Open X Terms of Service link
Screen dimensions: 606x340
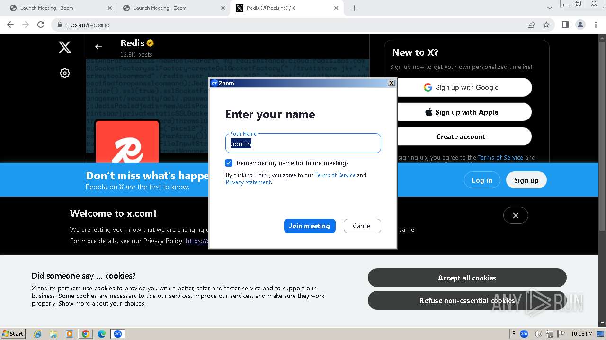(500, 158)
